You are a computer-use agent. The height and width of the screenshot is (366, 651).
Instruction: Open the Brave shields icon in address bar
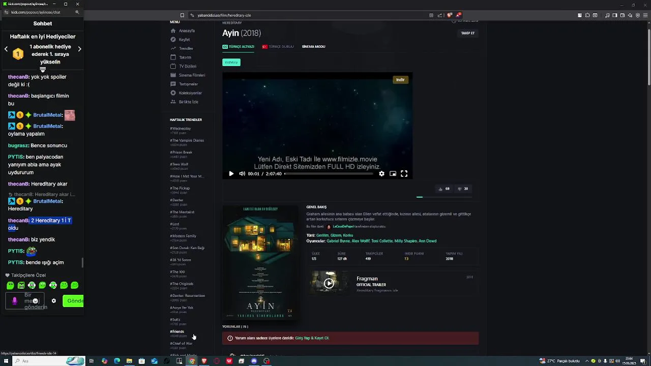[450, 15]
